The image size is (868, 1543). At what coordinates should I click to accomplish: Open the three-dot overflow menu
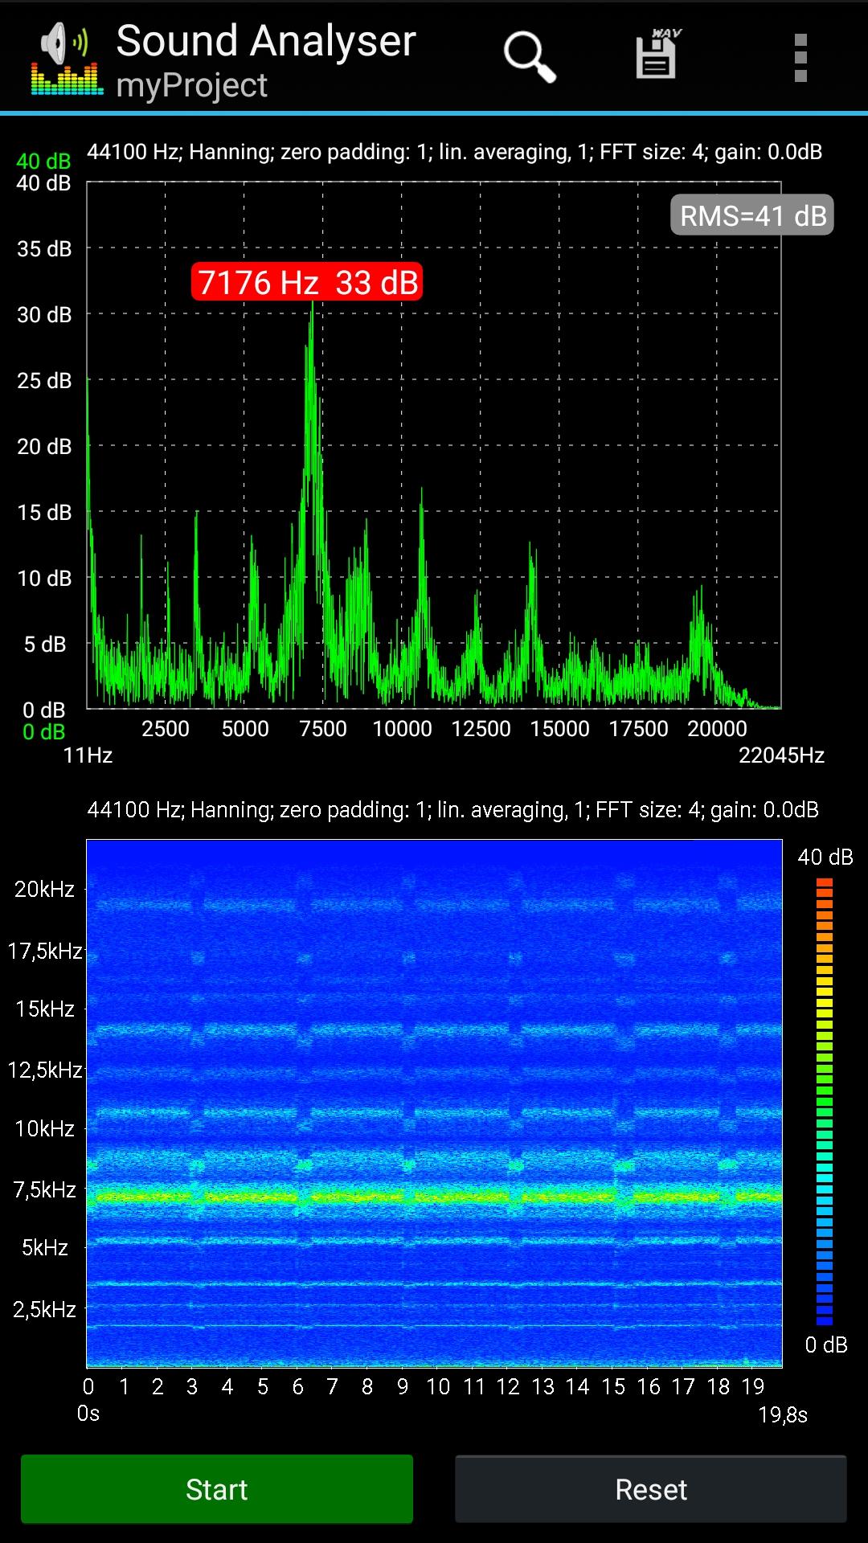[x=800, y=57]
